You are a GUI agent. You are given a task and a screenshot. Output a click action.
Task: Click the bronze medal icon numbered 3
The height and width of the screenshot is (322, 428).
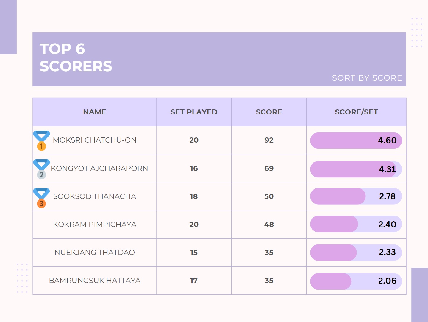(x=41, y=198)
